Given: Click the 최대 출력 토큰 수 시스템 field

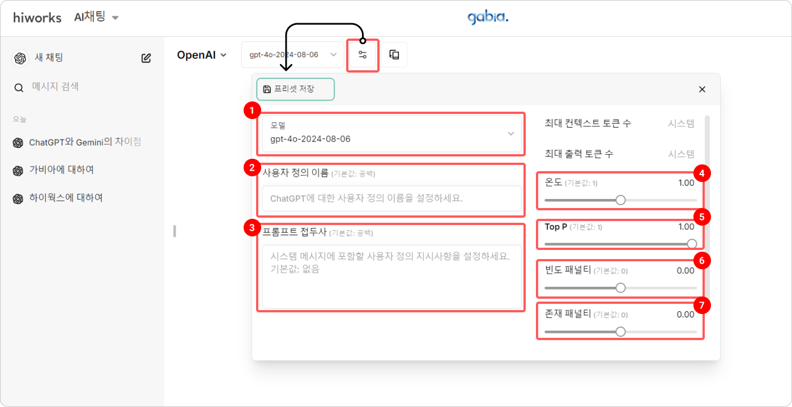Looking at the screenshot, I should tap(681, 154).
